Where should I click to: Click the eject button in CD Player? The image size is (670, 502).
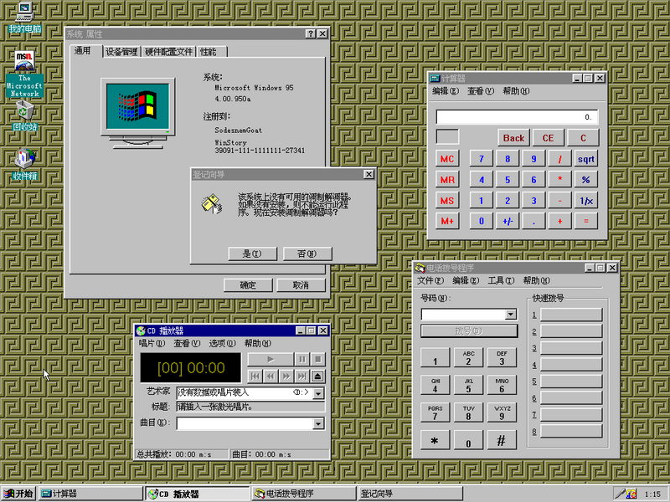click(x=317, y=376)
